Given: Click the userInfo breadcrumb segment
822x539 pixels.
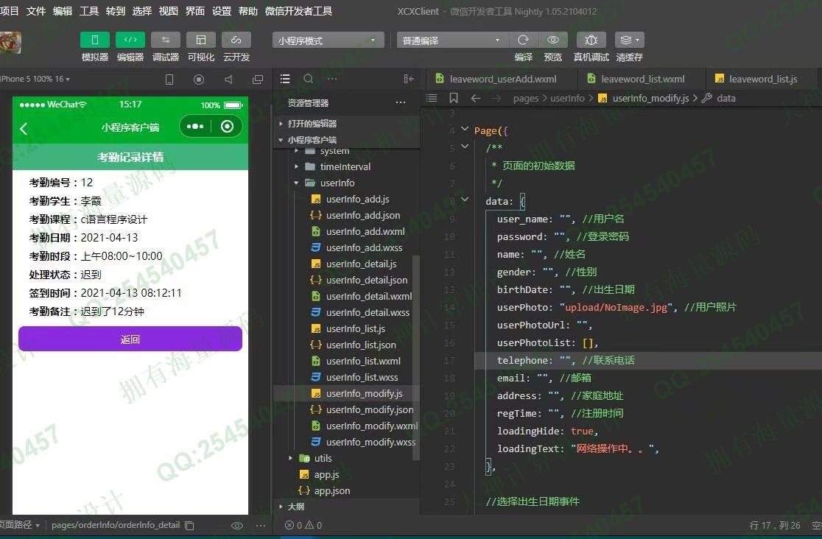Looking at the screenshot, I should point(567,98).
